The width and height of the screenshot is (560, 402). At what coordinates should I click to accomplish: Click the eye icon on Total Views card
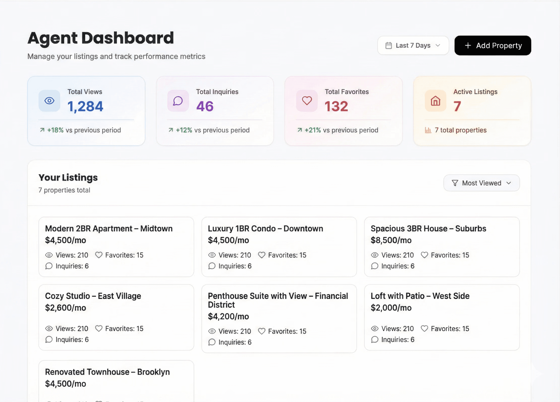coord(49,101)
